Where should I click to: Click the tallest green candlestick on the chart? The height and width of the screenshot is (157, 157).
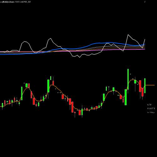[128, 79]
